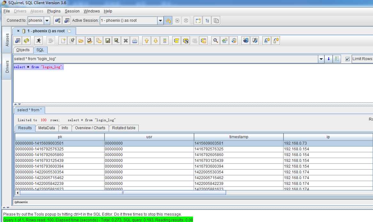Click the new session properties icon before Active Session
This screenshot has width=373, height=222.
click(x=67, y=20)
